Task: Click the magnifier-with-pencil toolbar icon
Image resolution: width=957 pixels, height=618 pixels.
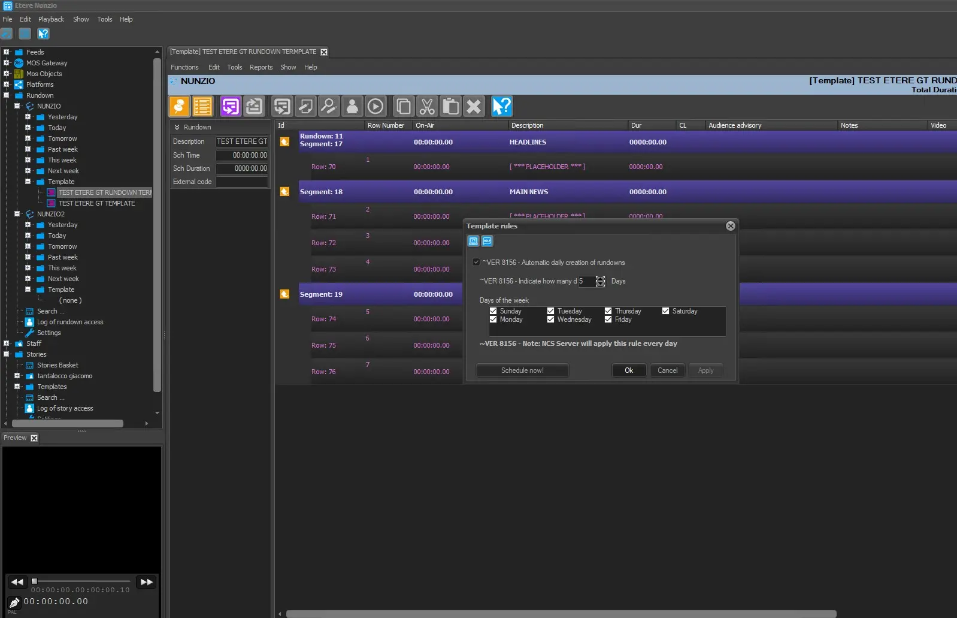Action: click(x=329, y=107)
